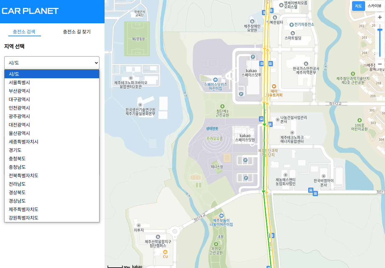Switch map to 지도 view
The width and height of the screenshot is (385, 268).
(x=358, y=6)
